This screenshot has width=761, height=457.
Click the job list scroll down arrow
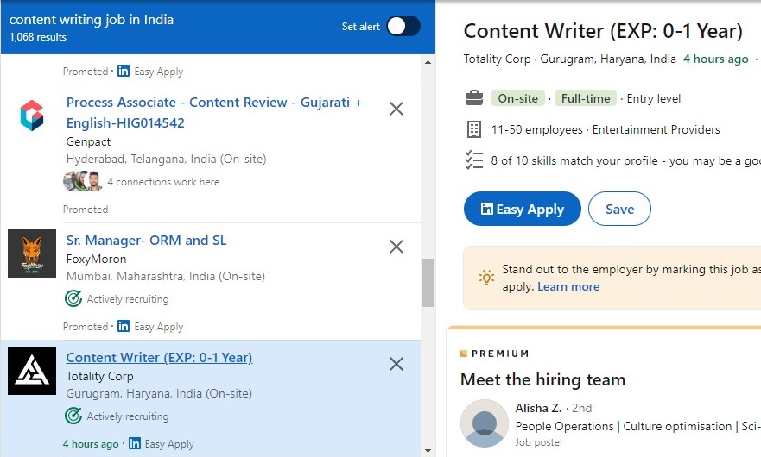click(x=428, y=451)
